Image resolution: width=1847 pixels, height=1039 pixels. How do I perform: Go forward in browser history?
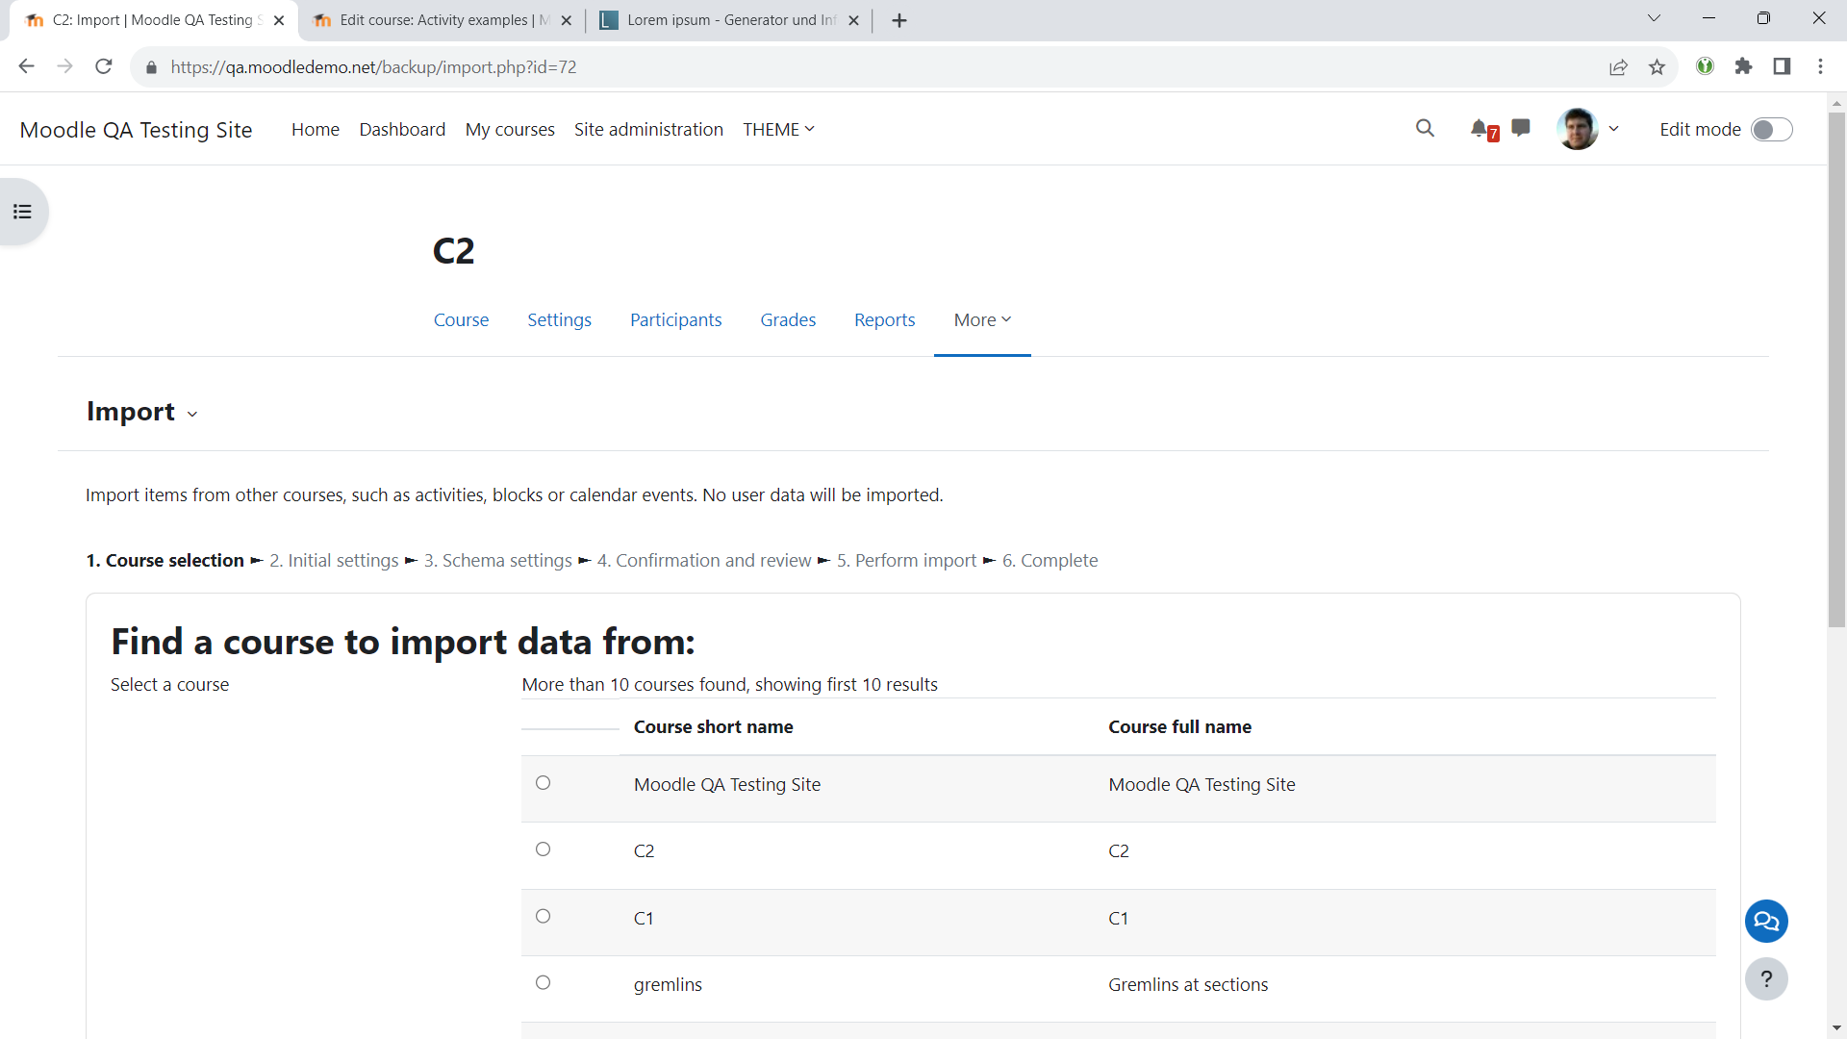[65, 66]
